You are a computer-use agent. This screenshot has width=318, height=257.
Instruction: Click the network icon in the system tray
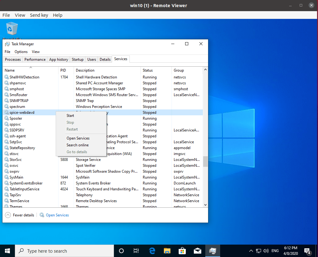coord(259,251)
